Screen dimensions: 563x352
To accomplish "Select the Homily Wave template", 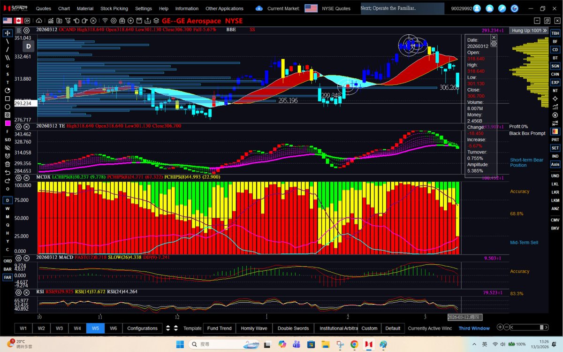I will click(254, 328).
